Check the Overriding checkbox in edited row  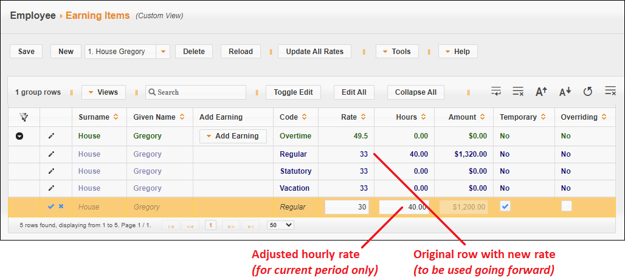click(x=566, y=207)
